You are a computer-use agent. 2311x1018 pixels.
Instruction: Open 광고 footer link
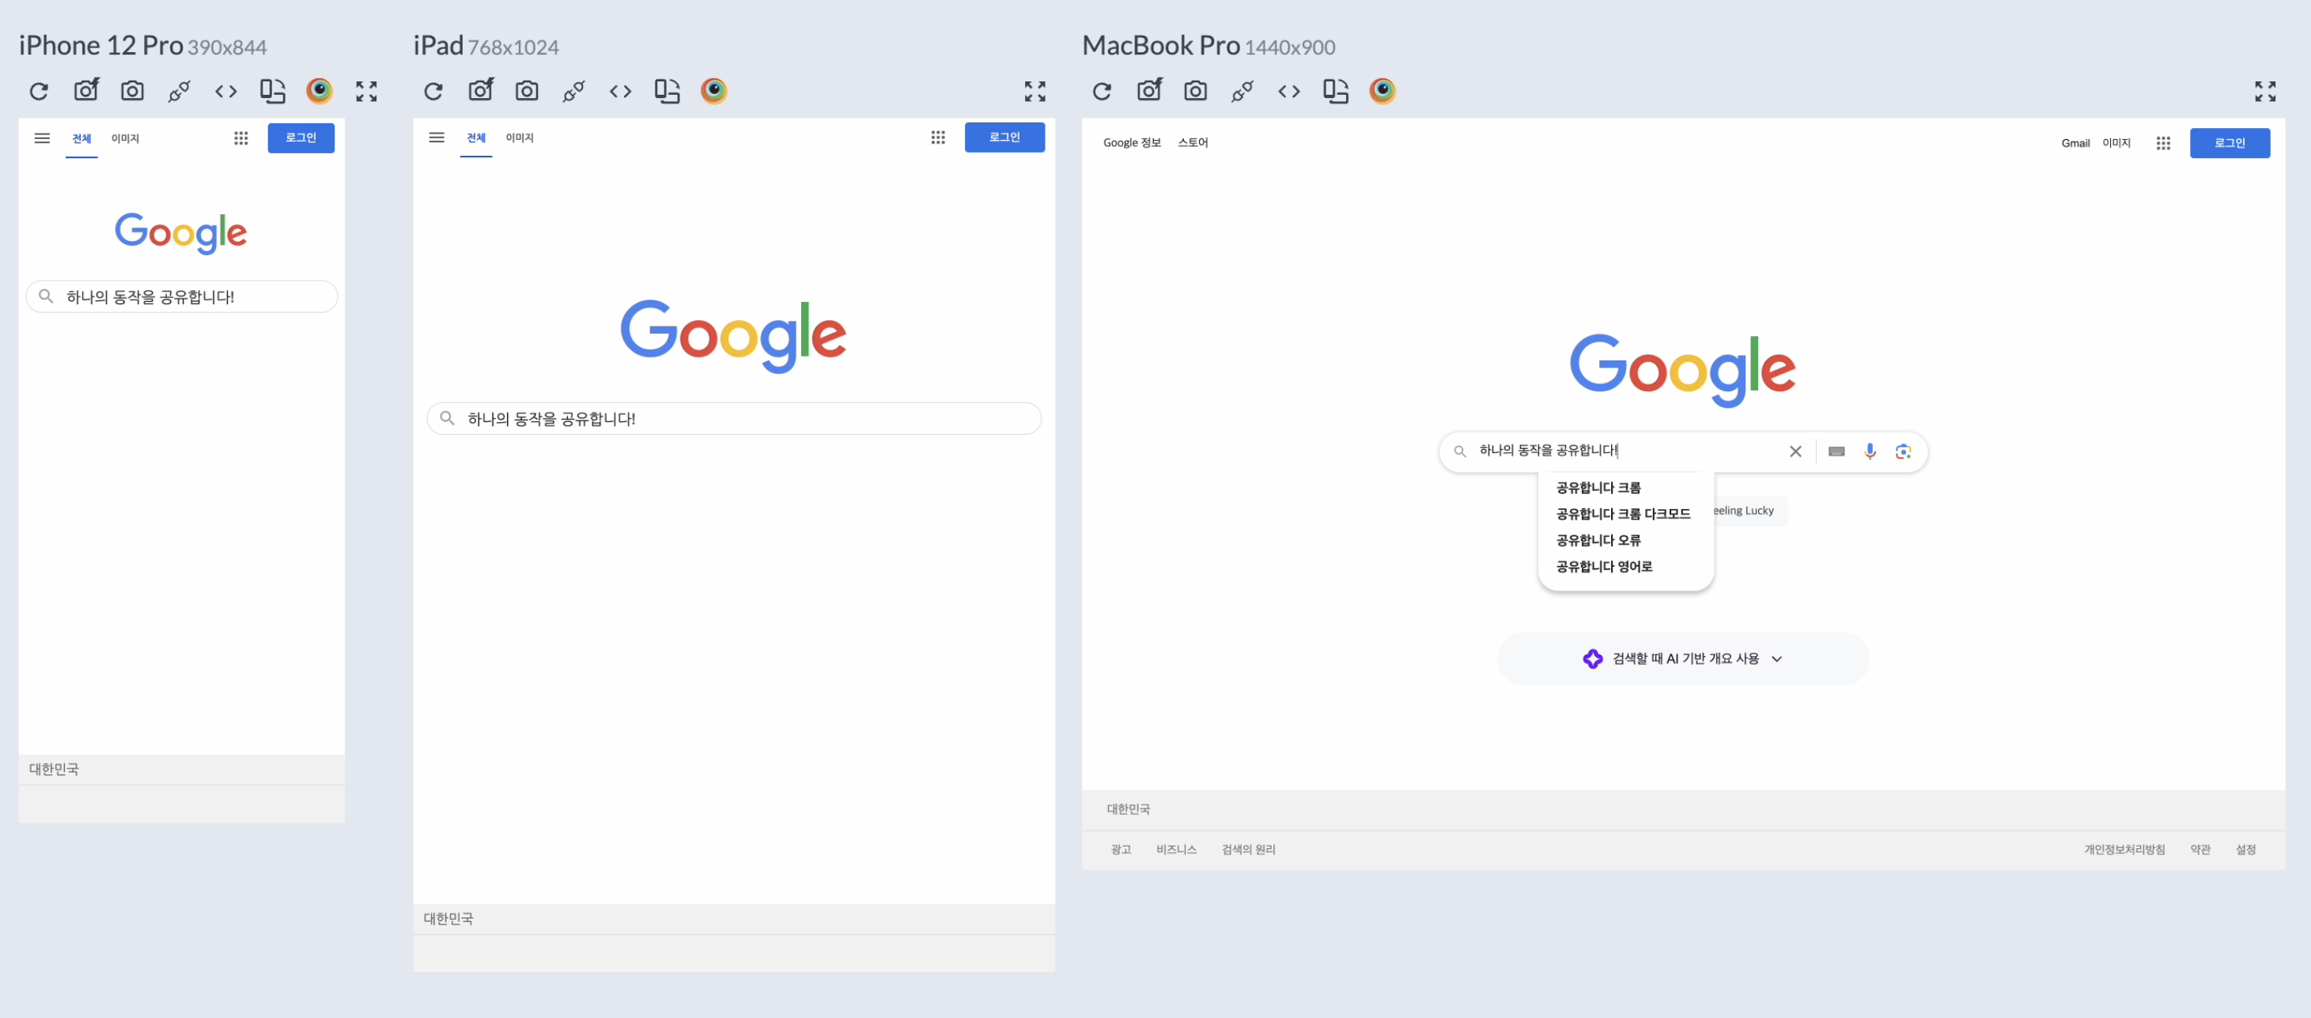pos(1121,850)
